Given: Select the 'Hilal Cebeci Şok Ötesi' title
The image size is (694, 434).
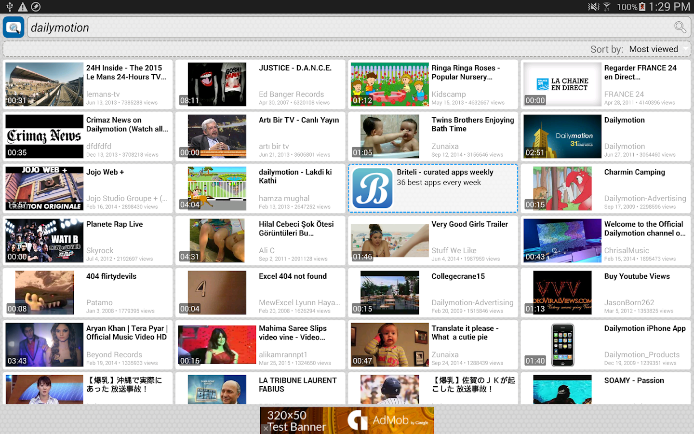Looking at the screenshot, I should pyautogui.click(x=296, y=229).
